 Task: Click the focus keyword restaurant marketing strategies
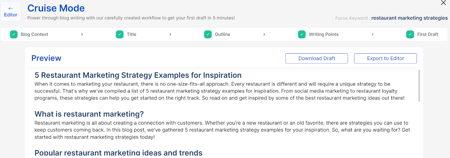pos(409,18)
